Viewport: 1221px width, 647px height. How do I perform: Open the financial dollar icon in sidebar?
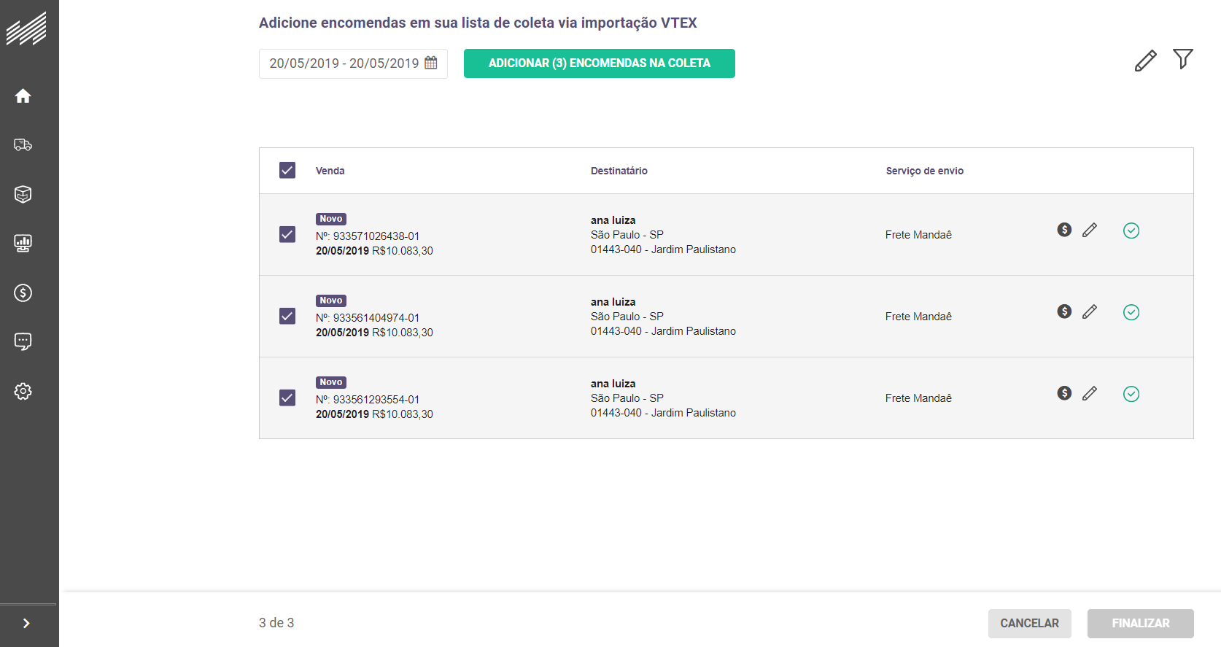[x=23, y=292]
